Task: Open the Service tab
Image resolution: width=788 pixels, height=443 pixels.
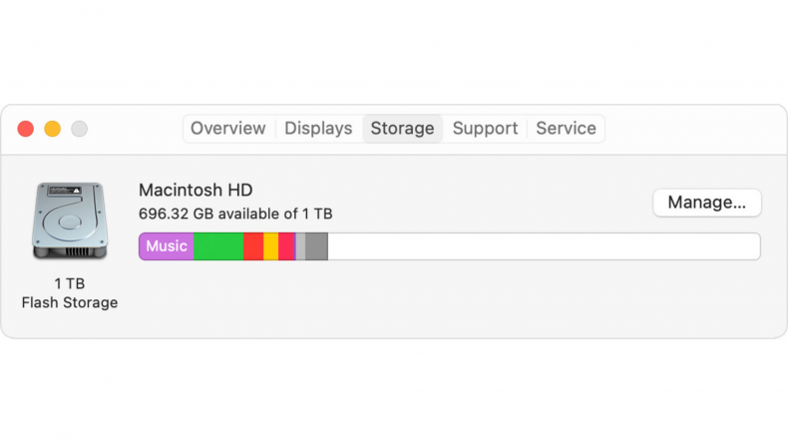Action: (x=566, y=129)
